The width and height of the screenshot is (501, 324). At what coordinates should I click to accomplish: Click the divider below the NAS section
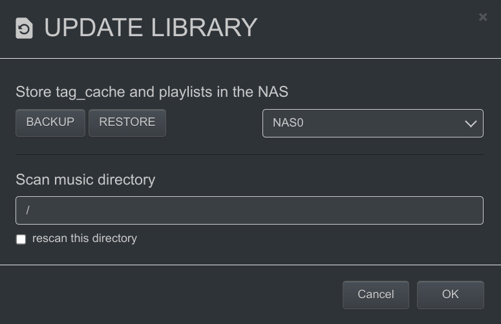[249, 154]
